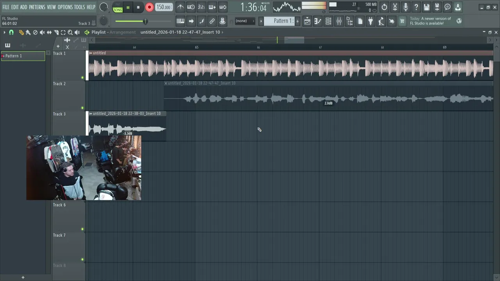Open the Playlist view icon
The width and height of the screenshot is (500, 281).
307,21
